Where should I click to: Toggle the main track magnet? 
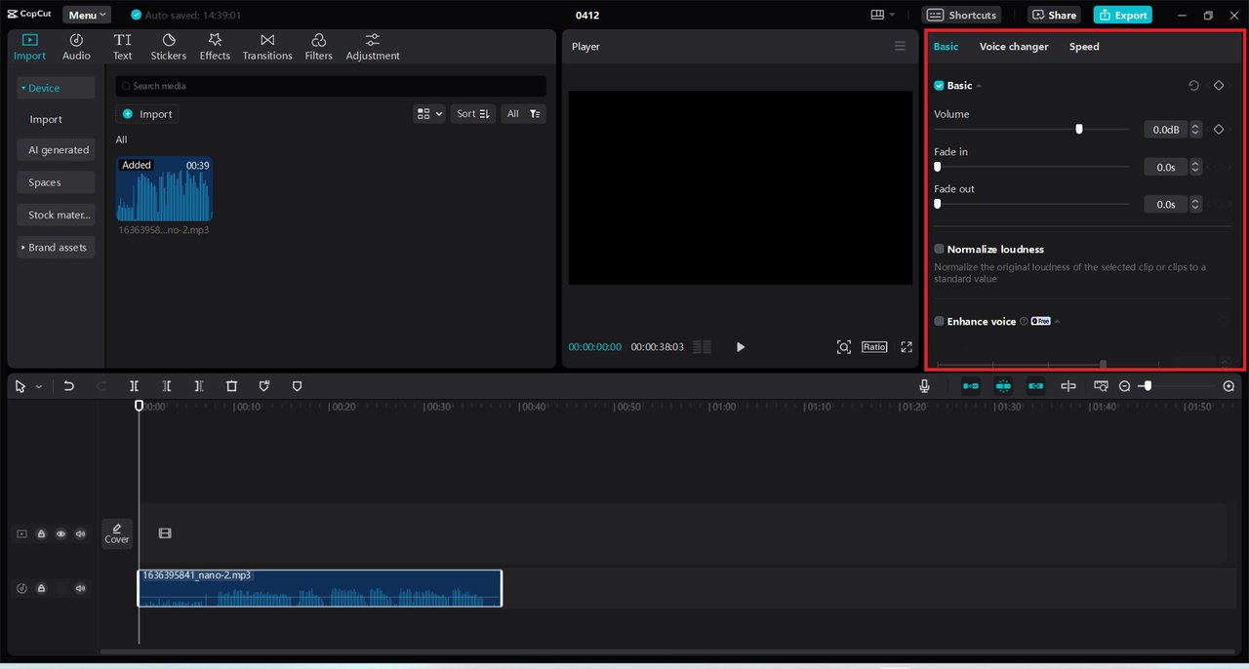coord(971,386)
